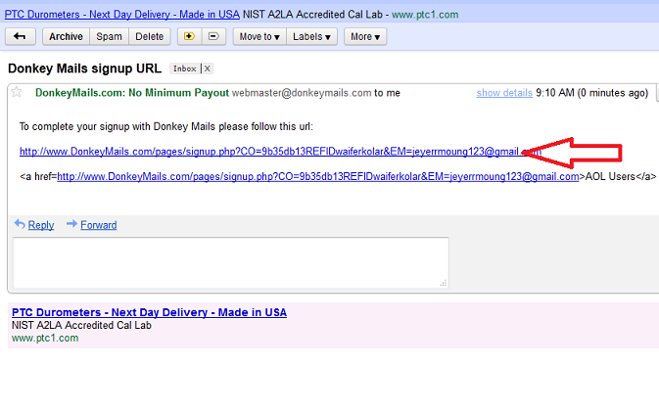Click the Forward link
The height and width of the screenshot is (411, 659).
[99, 225]
